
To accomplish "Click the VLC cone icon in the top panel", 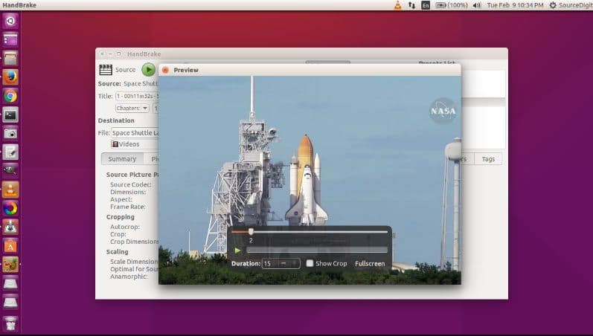I will click(398, 5).
